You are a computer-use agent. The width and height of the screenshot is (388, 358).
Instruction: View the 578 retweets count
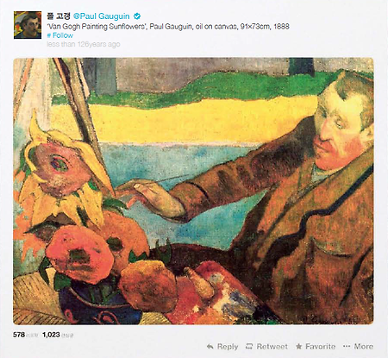(x=19, y=335)
